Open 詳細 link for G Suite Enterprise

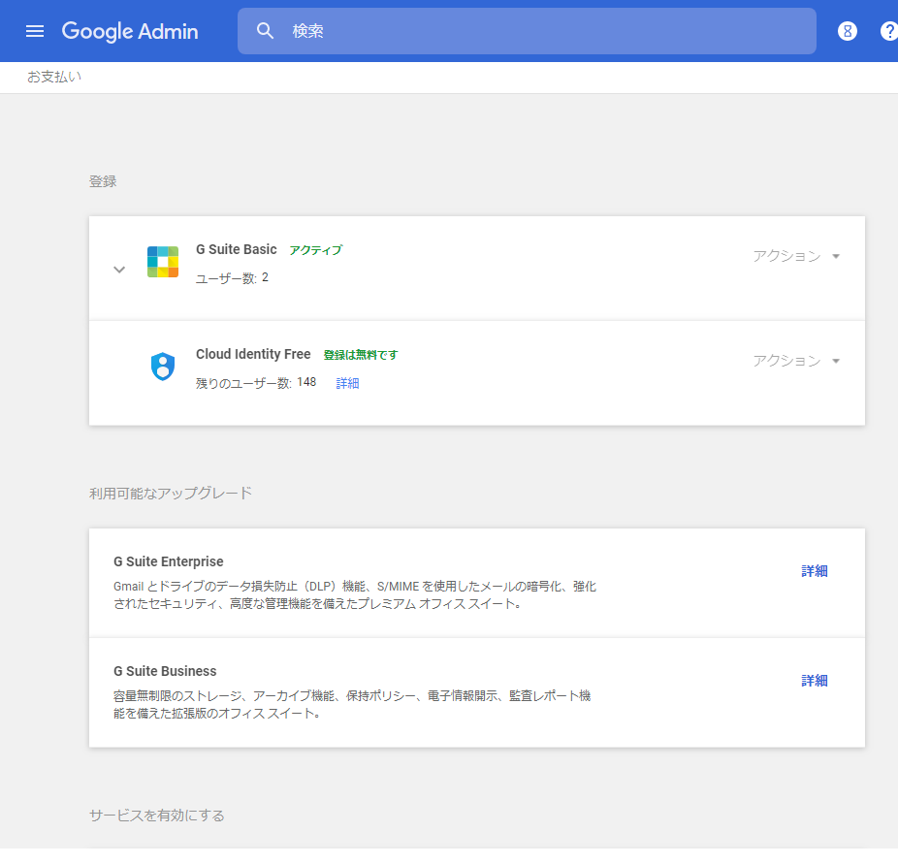(815, 571)
